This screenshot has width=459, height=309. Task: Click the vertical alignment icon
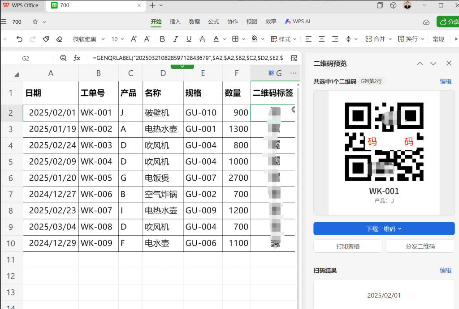348,39
